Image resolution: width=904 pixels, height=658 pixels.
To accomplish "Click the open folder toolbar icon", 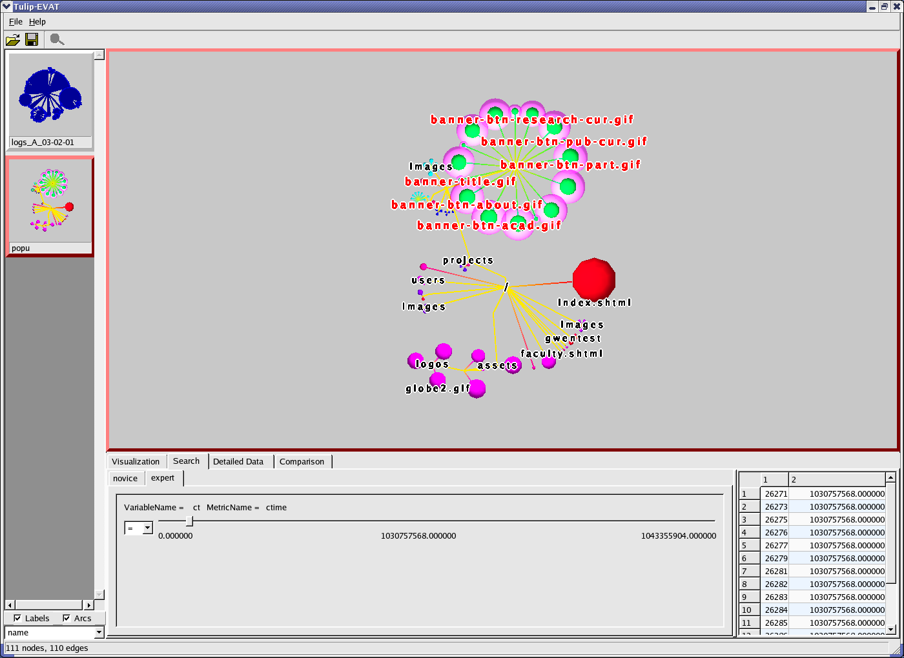I will click(12, 40).
